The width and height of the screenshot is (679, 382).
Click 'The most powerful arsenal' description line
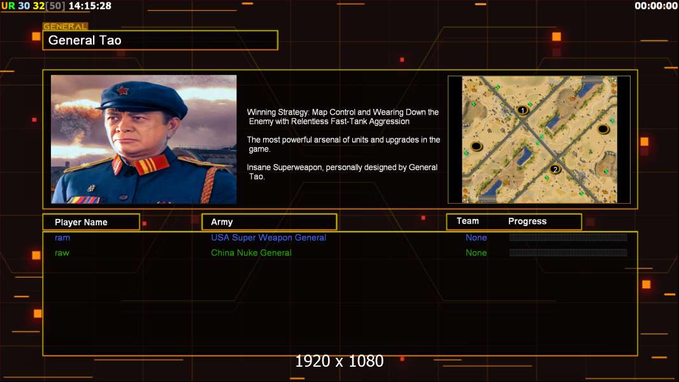pyautogui.click(x=343, y=144)
